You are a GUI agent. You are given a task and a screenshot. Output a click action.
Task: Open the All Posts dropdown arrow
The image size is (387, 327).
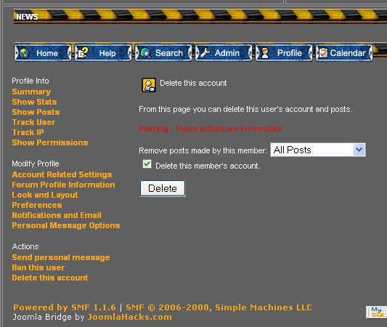coord(359,150)
